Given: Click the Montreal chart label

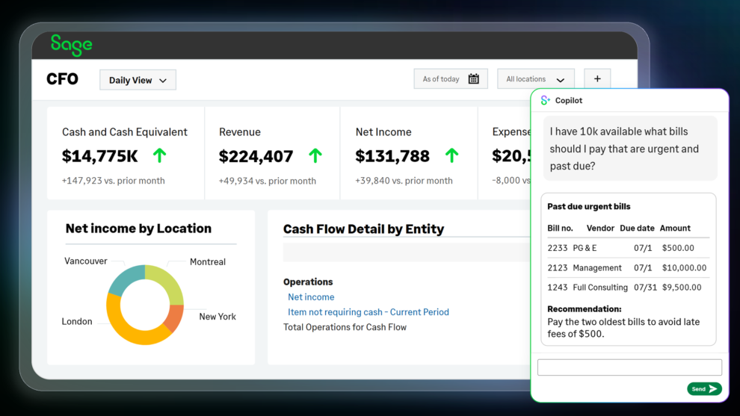Looking at the screenshot, I should 208,261.
